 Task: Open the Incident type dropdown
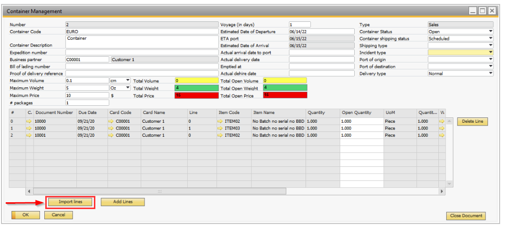[x=490, y=52]
